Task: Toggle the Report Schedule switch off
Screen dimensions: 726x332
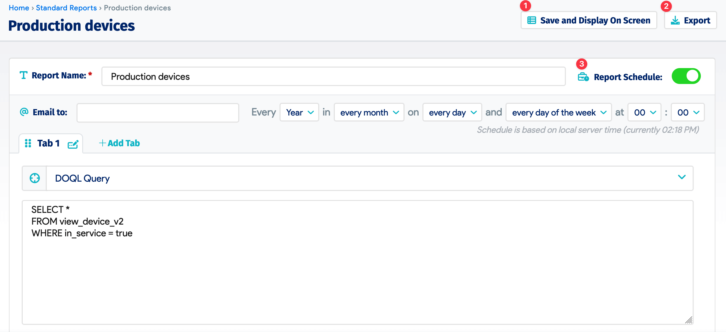Action: pyautogui.click(x=686, y=76)
